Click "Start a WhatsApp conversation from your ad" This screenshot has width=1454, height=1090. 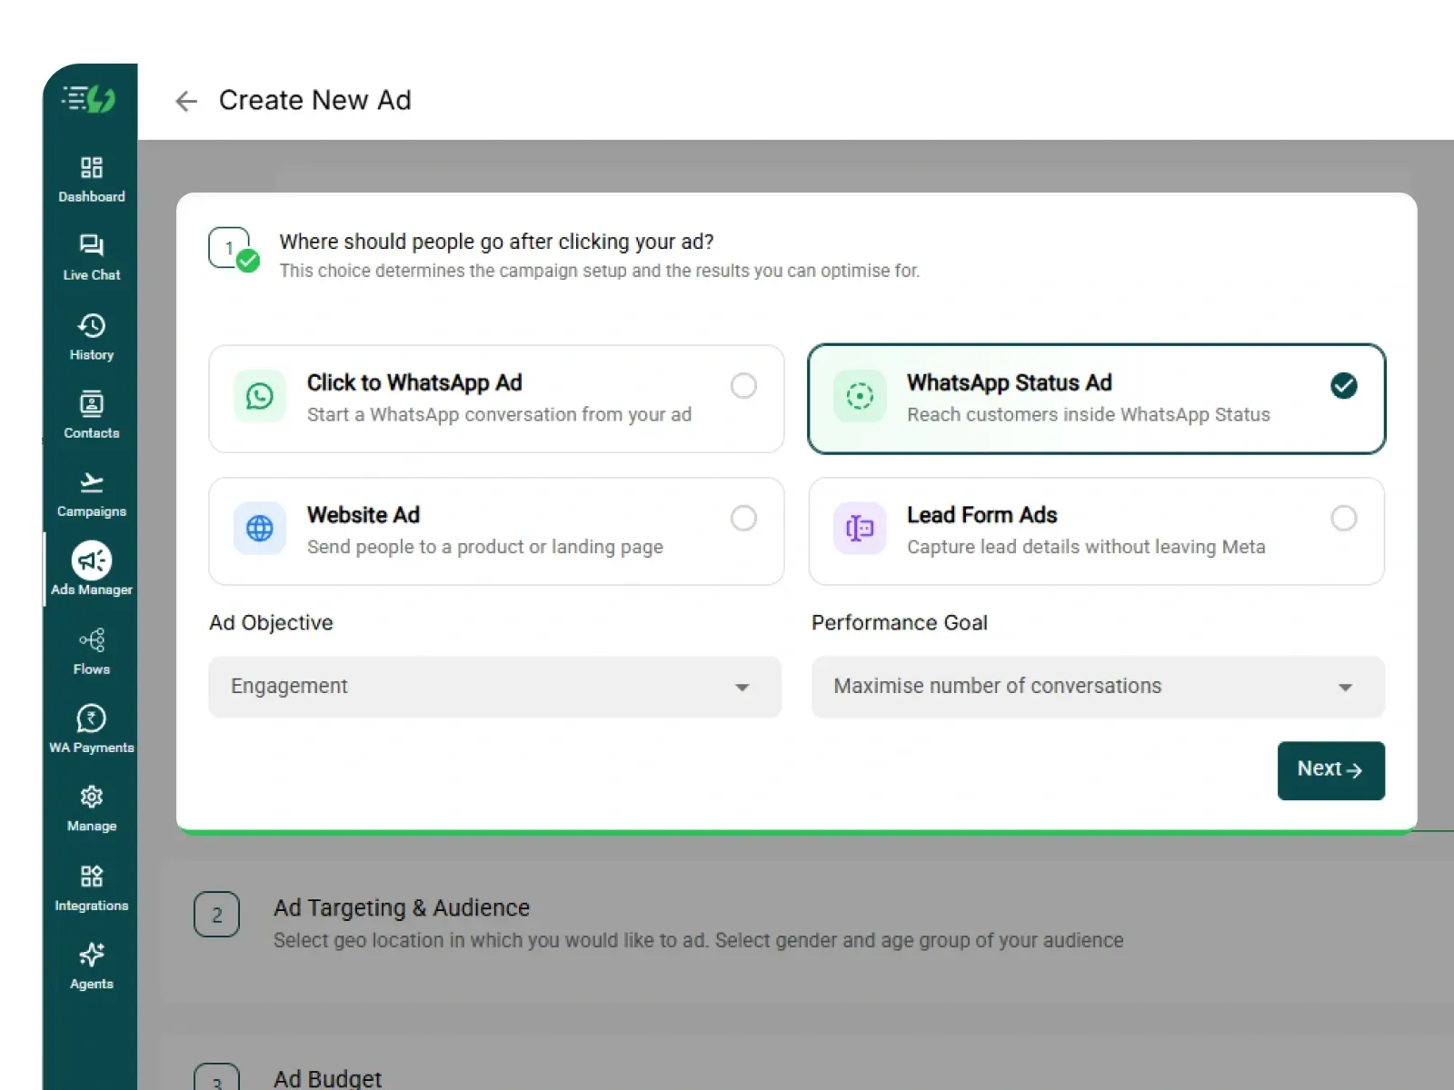(x=499, y=415)
